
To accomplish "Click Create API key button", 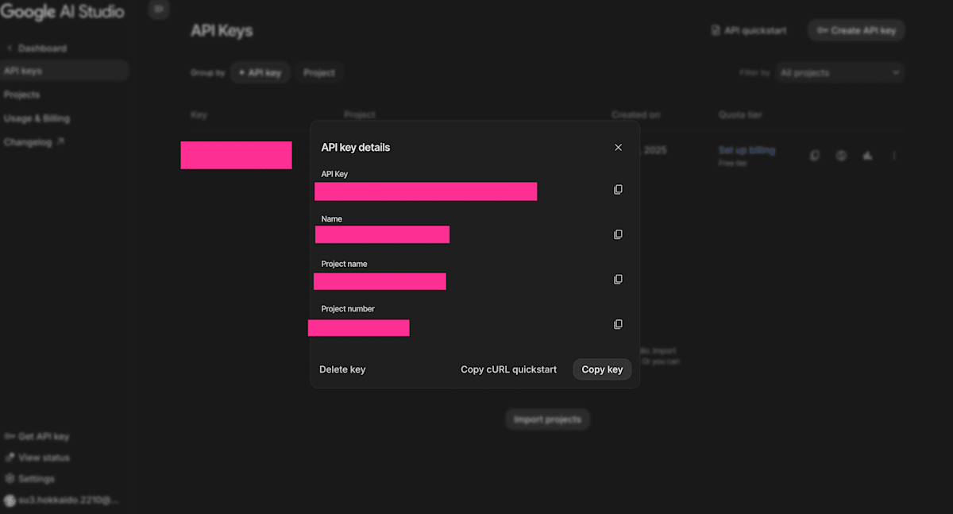I will 856,31.
